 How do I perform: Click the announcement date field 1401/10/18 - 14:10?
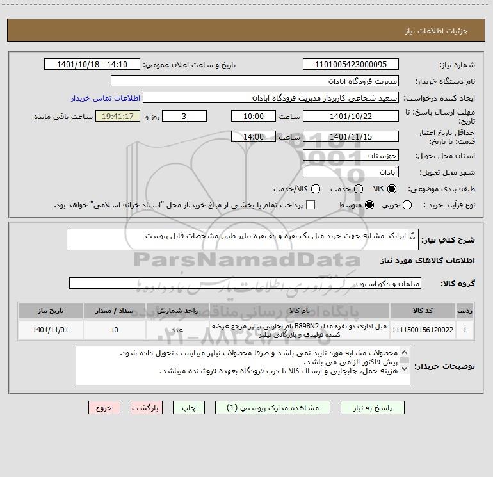pos(92,65)
